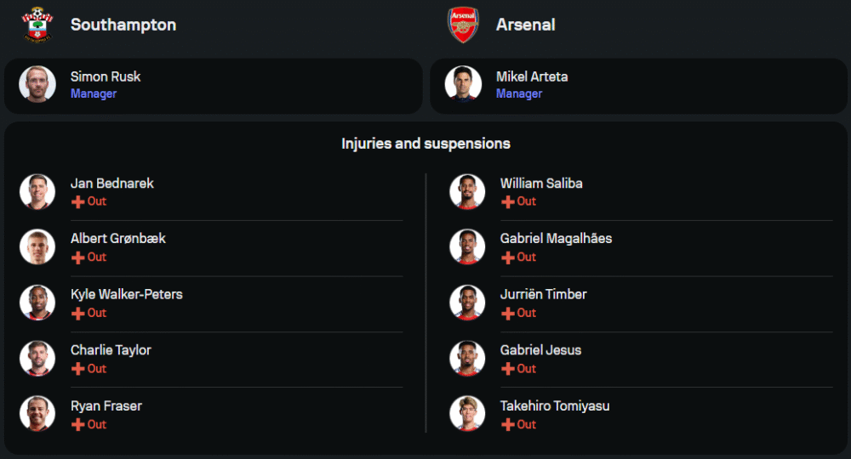Click Albert Grønbæk's red injury cross icon
The image size is (851, 459).
77,257
